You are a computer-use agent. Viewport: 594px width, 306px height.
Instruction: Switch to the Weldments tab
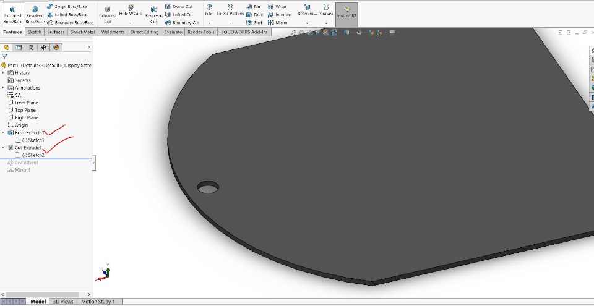pos(113,32)
